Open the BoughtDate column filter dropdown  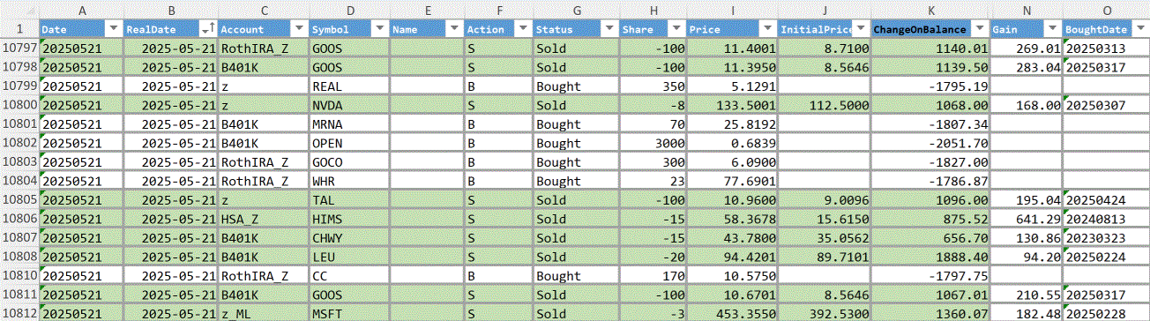tap(1139, 29)
